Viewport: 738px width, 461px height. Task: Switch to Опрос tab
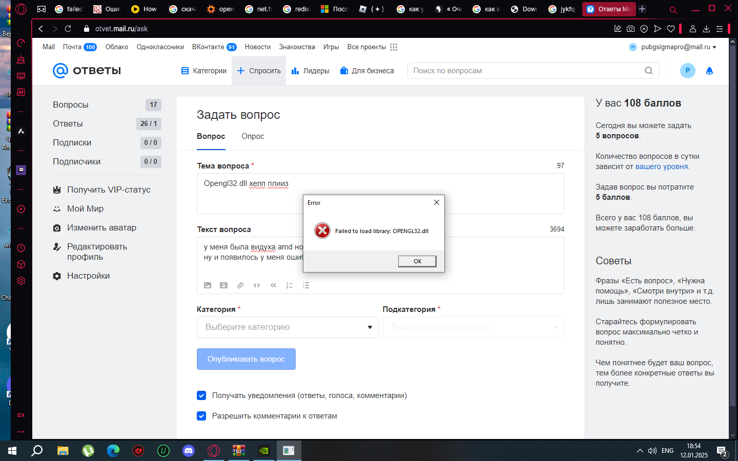(253, 136)
